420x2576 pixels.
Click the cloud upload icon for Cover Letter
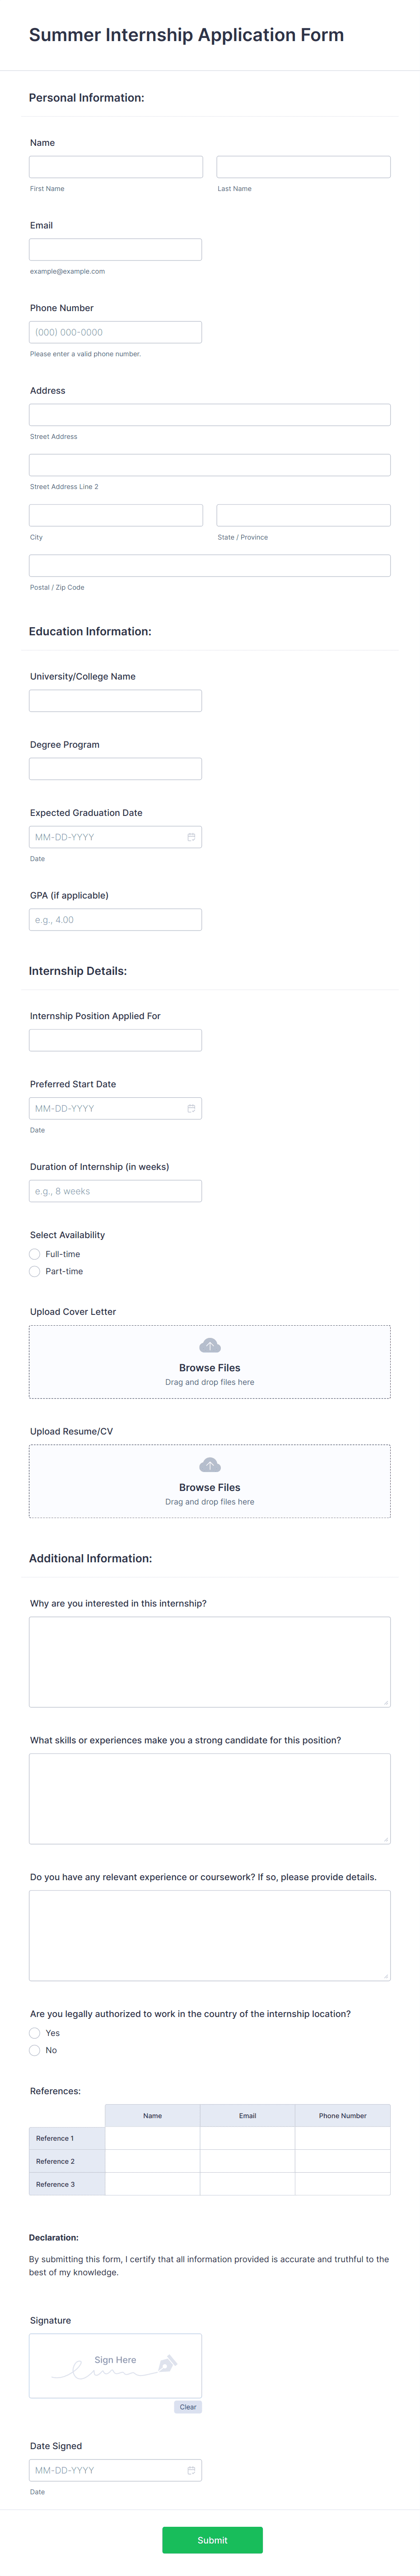click(x=210, y=1345)
